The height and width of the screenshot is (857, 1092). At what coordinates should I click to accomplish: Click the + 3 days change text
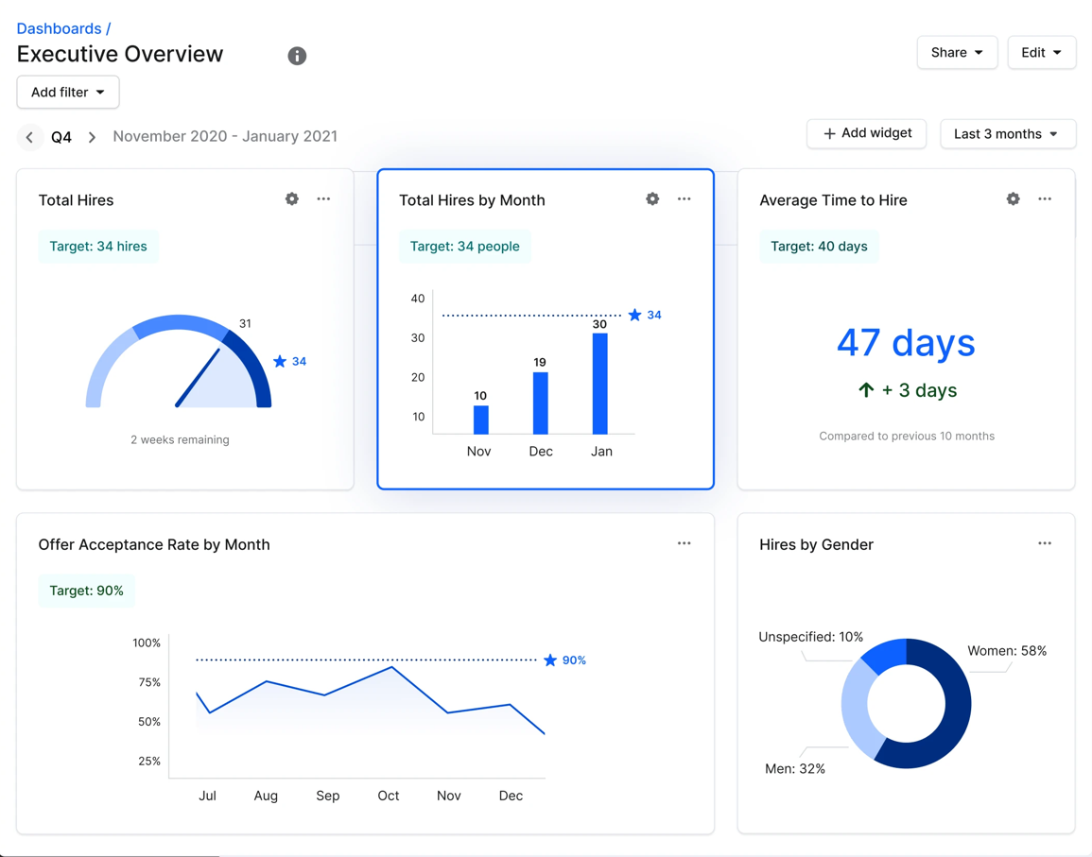[919, 390]
